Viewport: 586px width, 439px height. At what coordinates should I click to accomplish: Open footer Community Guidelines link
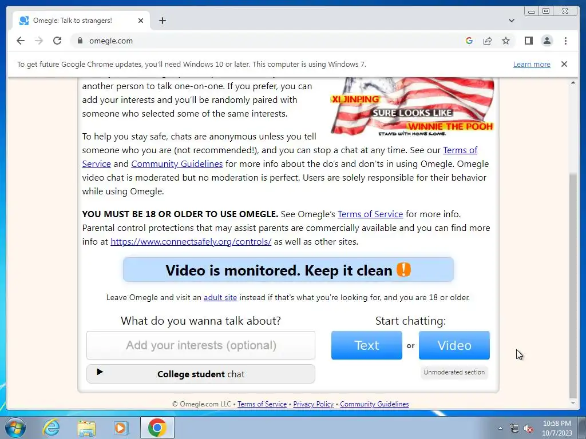(x=374, y=404)
